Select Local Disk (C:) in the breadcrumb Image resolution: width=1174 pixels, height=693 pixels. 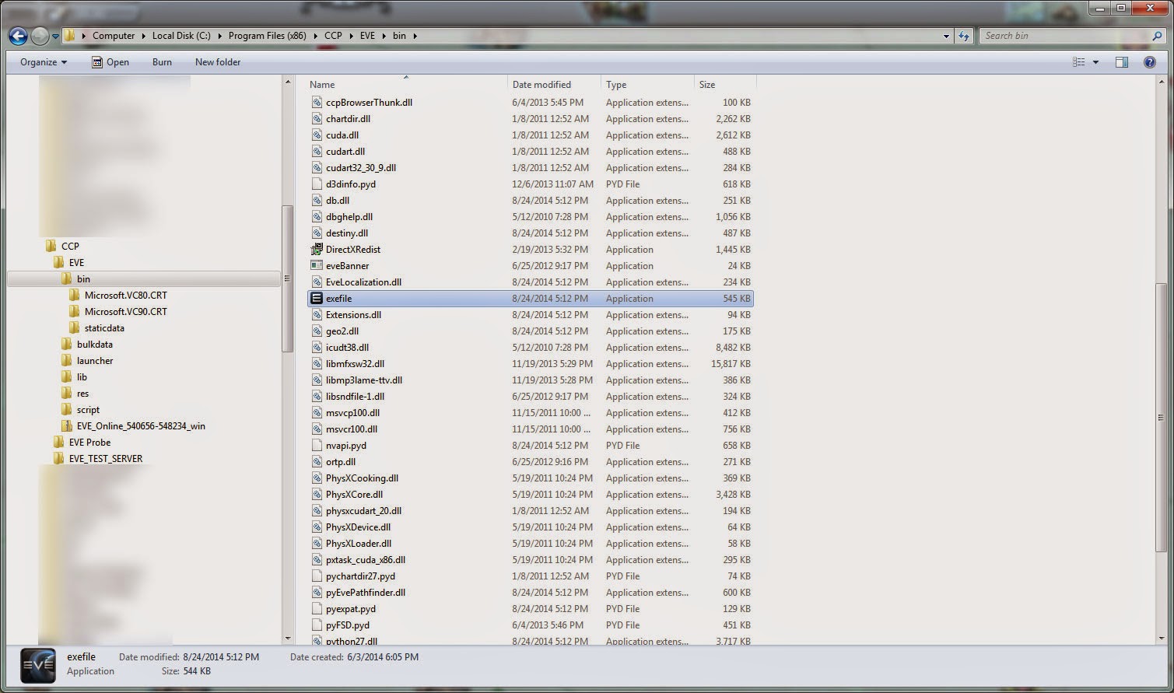[x=181, y=36]
